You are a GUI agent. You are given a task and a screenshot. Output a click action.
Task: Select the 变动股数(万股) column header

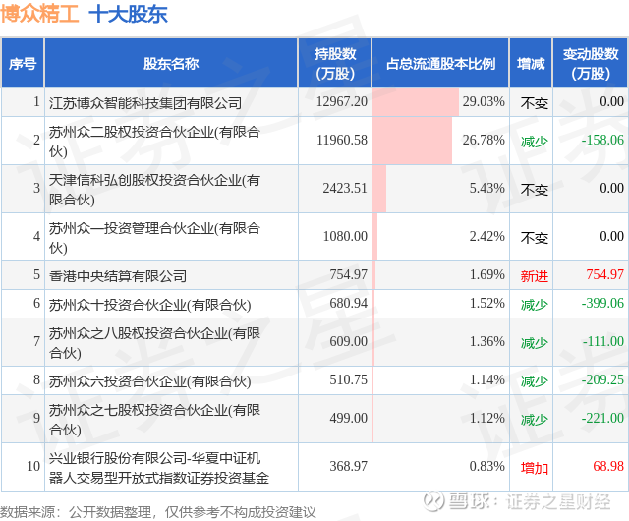591,64
